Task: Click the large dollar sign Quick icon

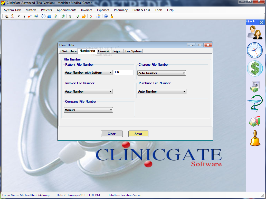Action: pyautogui.click(x=255, y=68)
